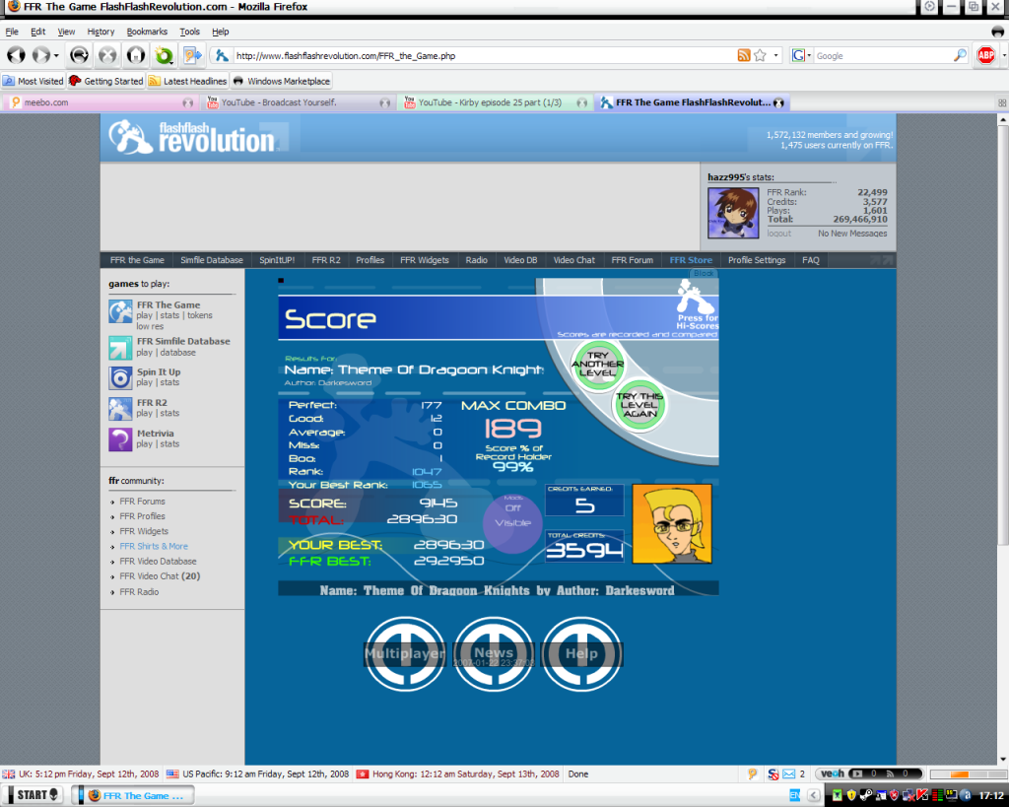Click the Adblock Plus ABP icon
Viewport: 1009px width, 807px height.
click(985, 55)
